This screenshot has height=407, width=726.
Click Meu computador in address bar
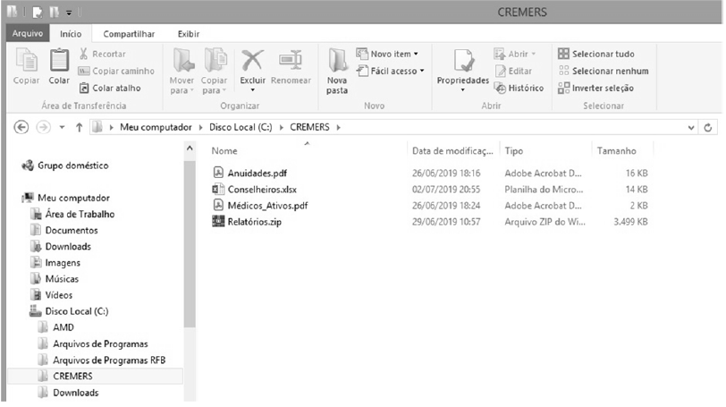pyautogui.click(x=156, y=127)
